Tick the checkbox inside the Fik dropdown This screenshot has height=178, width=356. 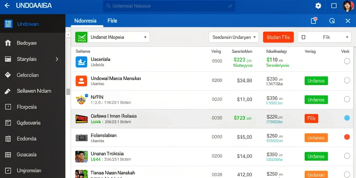click(304, 37)
